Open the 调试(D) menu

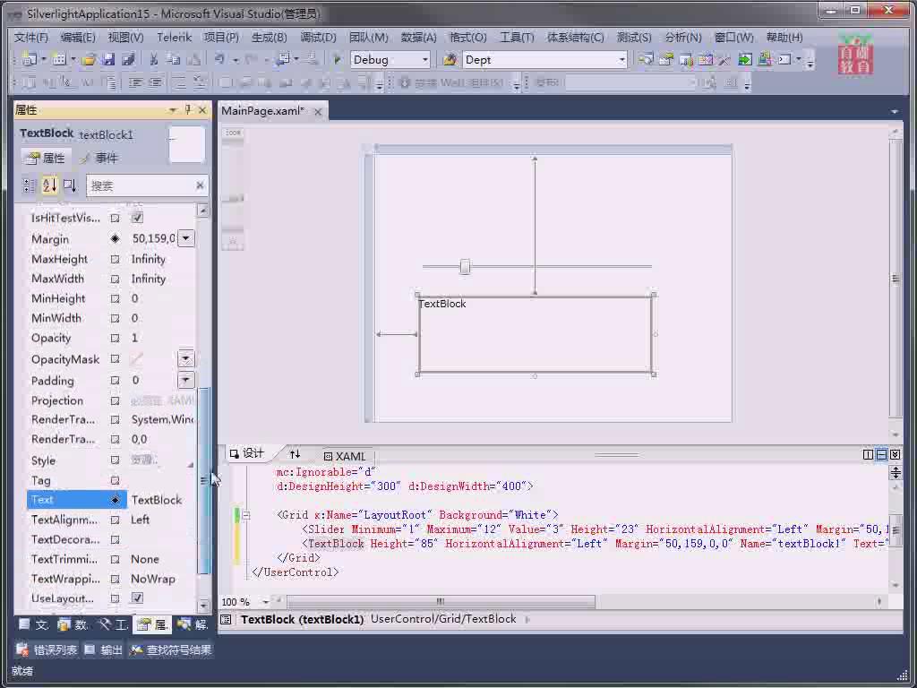click(318, 38)
